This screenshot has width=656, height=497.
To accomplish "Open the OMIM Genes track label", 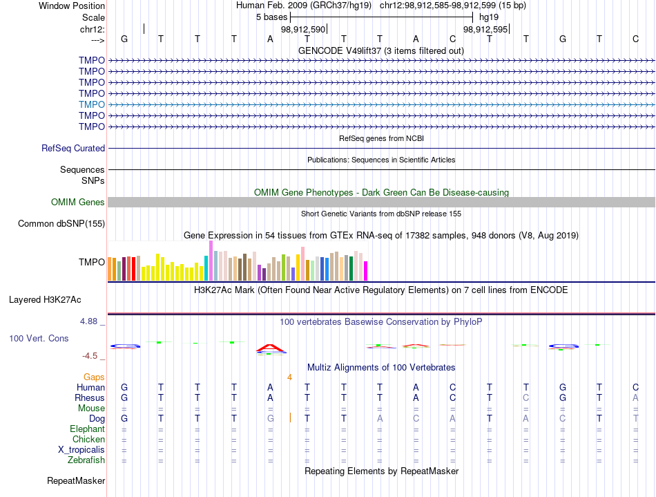I will (x=78, y=203).
